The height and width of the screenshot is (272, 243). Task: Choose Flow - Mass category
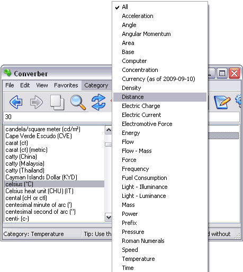click(160, 151)
